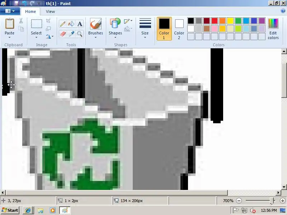Click the muted volume tray icon
287x215 pixels.
[x=253, y=210]
